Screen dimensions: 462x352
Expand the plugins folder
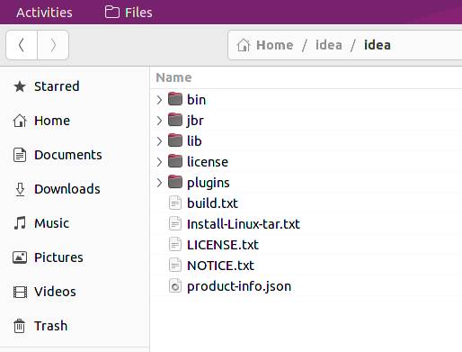[159, 183]
